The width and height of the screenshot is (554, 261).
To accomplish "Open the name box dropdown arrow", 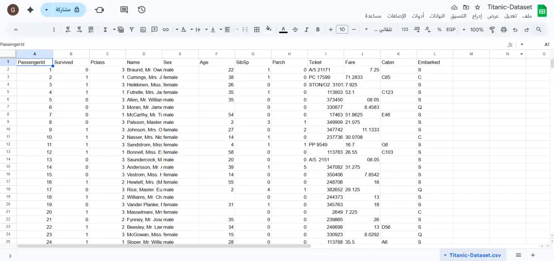I will (522, 44).
